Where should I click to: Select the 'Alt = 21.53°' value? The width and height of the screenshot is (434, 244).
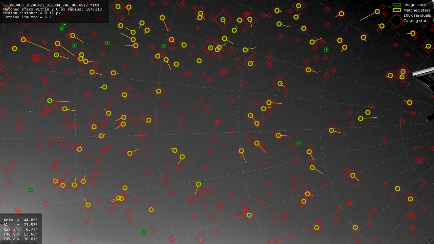click(x=20, y=225)
